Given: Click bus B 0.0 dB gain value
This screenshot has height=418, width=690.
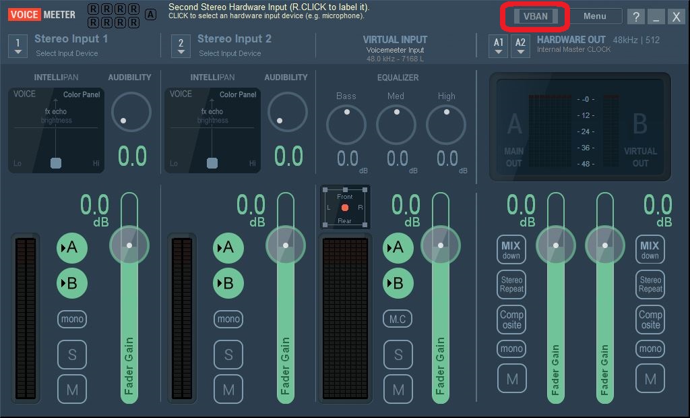Looking at the screenshot, I should [658, 210].
